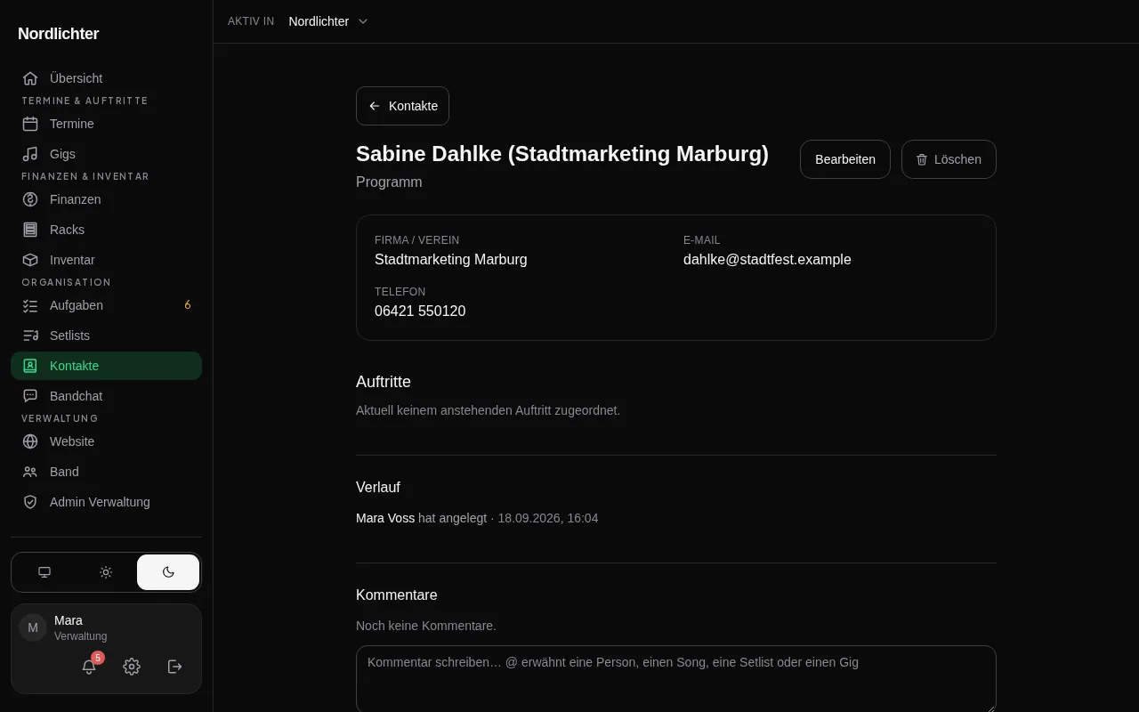This screenshot has height=712, width=1139.
Task: Click the M avatar in the user card
Action: 33,627
